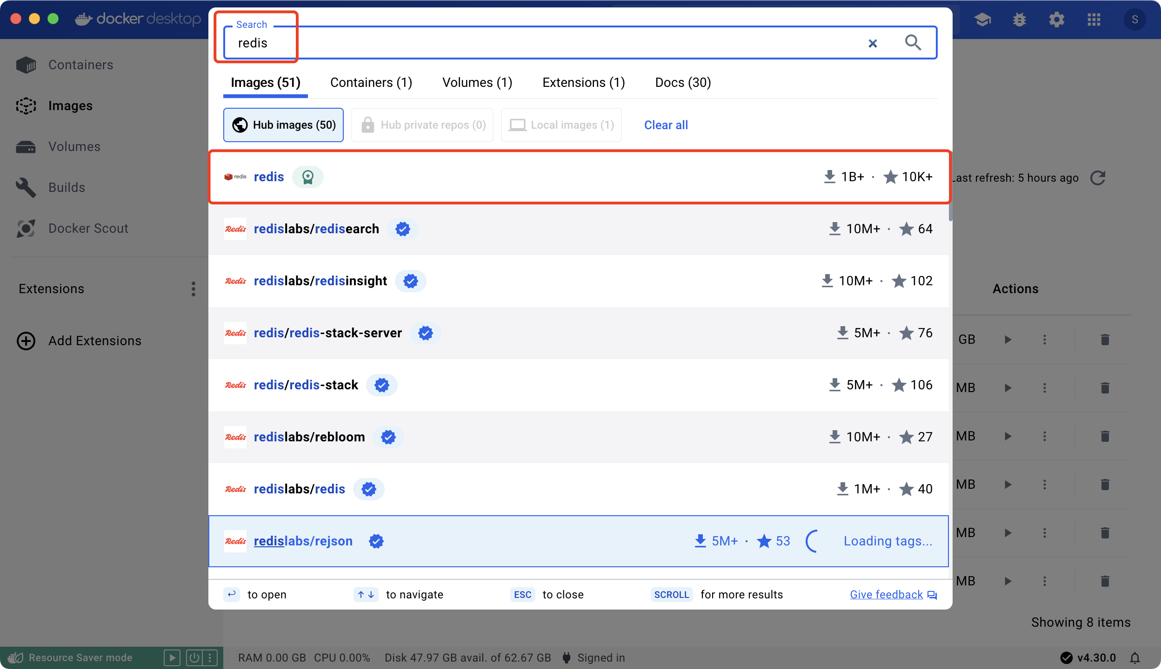
Task: Open redislabs/redis result
Action: [579, 489]
